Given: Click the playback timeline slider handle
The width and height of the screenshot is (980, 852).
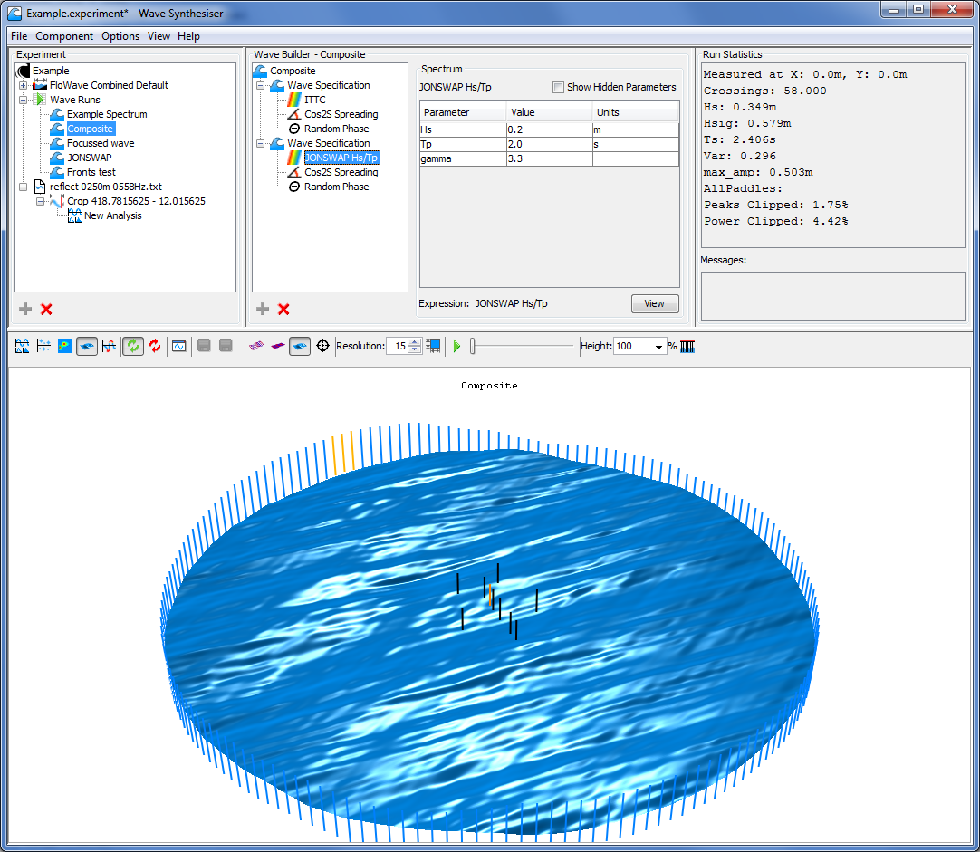Looking at the screenshot, I should coord(473,346).
